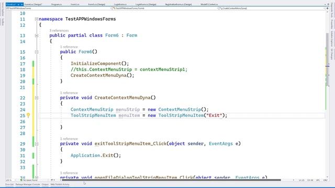The image size is (335, 188).
Task: Open the Properties side tab
Action: tap(332, 24)
